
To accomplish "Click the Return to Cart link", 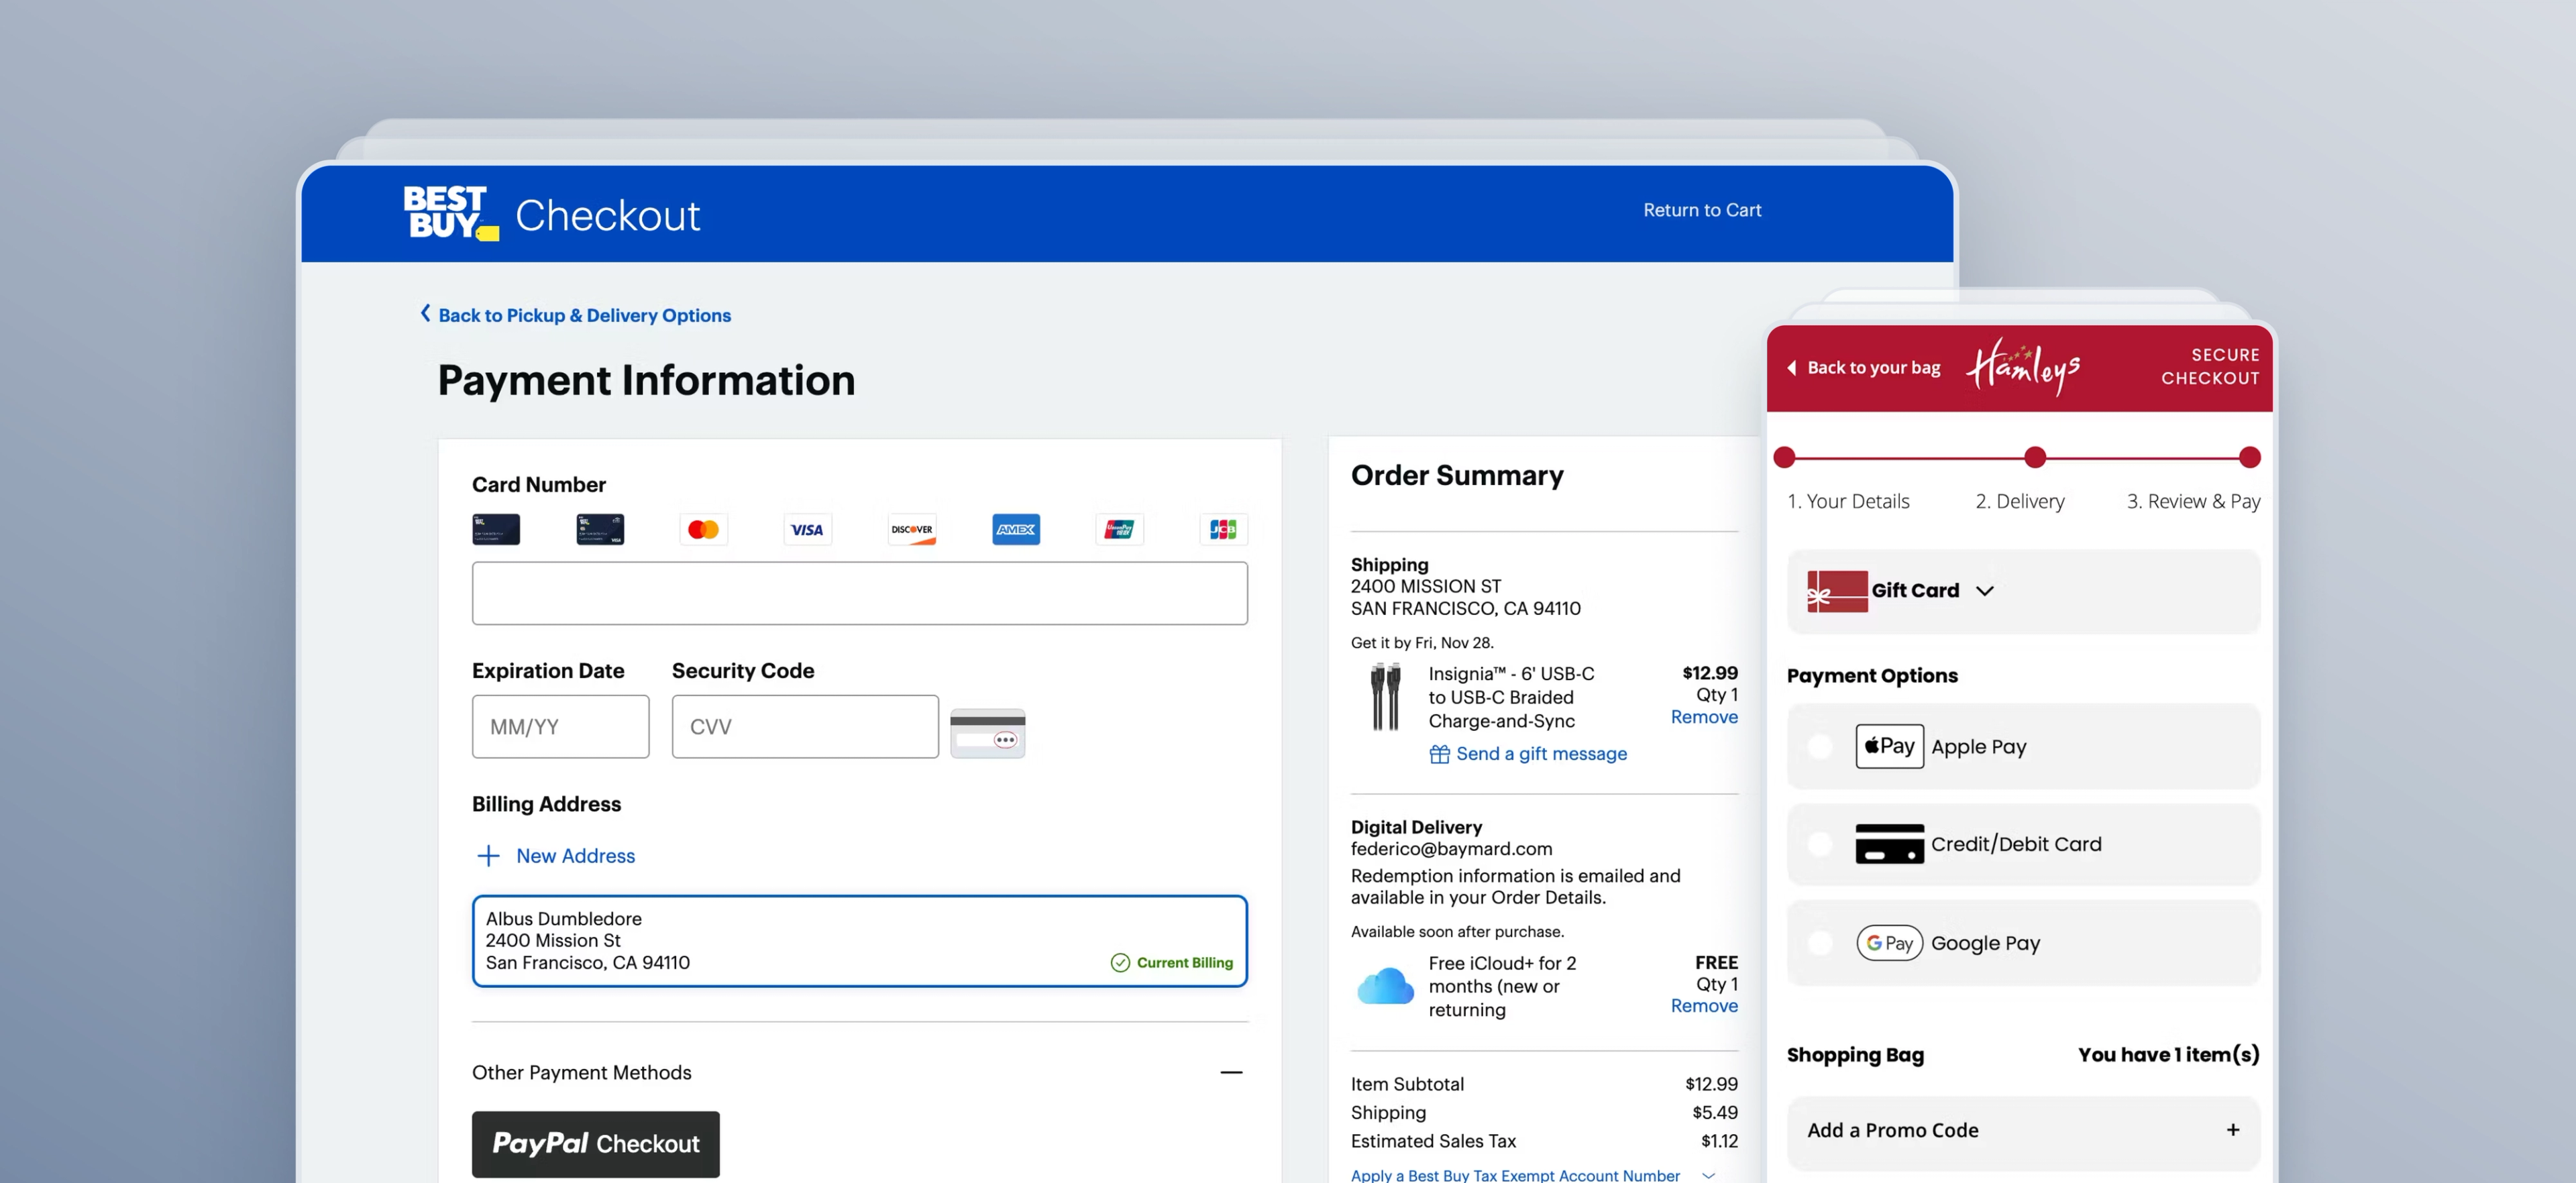I will click(1702, 210).
